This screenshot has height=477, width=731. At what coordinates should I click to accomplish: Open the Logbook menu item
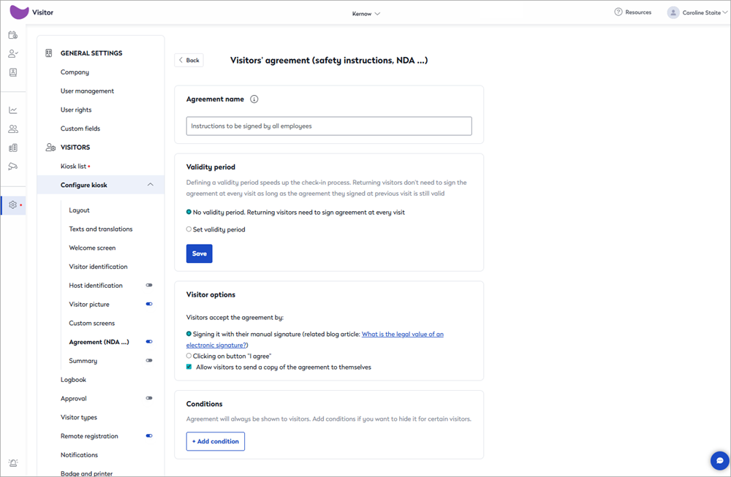pyautogui.click(x=73, y=380)
